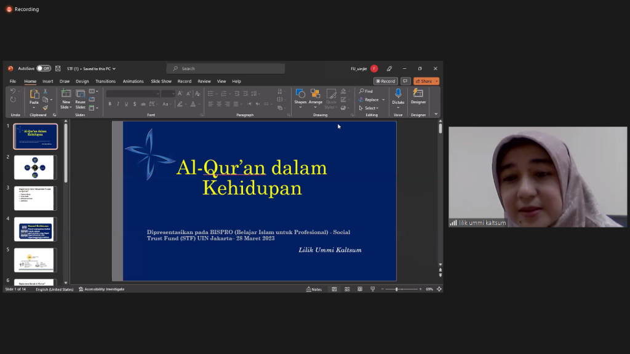630x354 pixels.
Task: Click the Save icon in title bar
Action: 58,69
